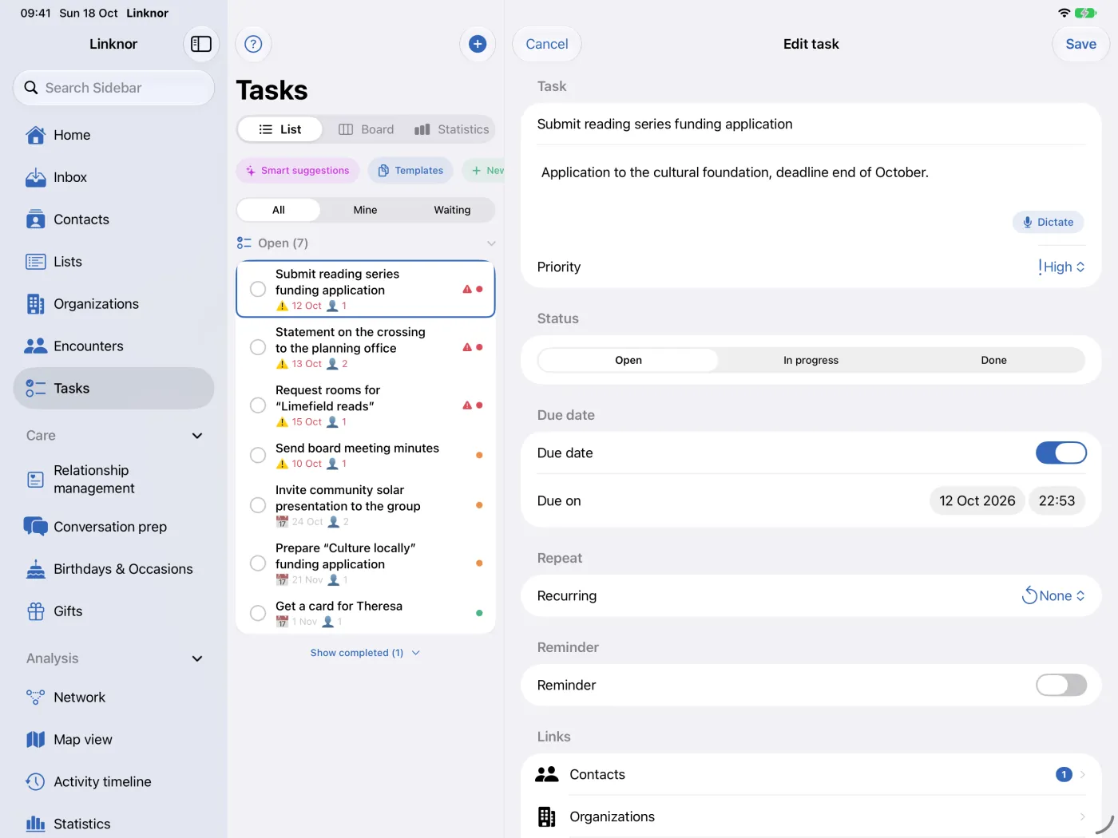Open task Templates
The width and height of the screenshot is (1118, 838).
410,170
